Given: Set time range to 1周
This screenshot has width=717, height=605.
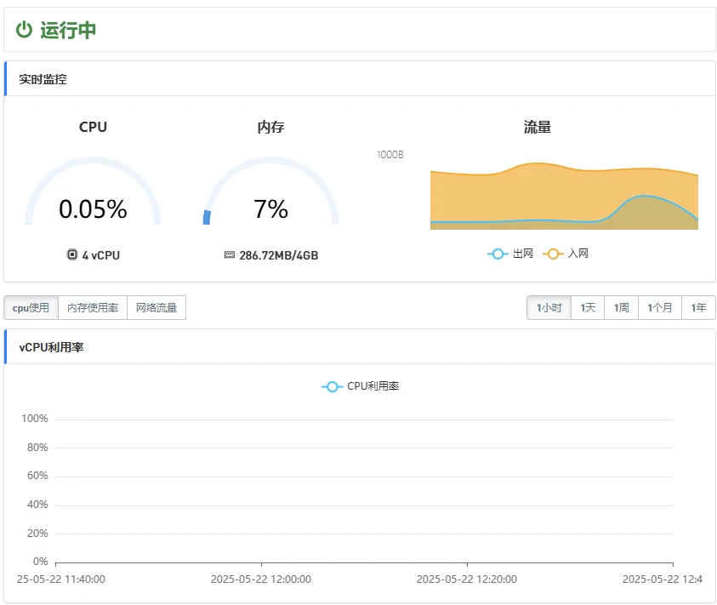Looking at the screenshot, I should (621, 308).
